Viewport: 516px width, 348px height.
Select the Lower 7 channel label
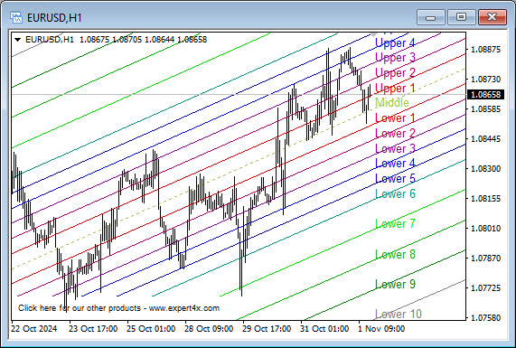(395, 224)
